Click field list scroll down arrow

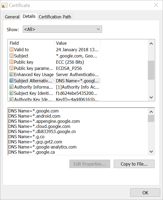point(151,97)
